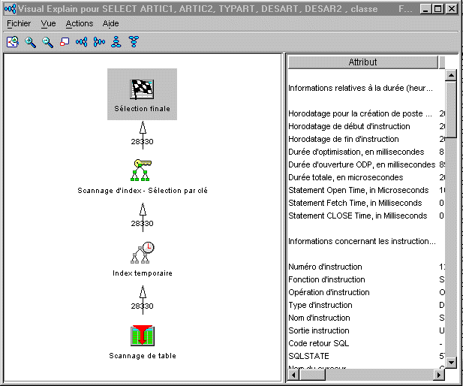Click the Scannage d'index - Sélection par clé label
The width and height of the screenshot is (463, 386).
click(x=143, y=191)
